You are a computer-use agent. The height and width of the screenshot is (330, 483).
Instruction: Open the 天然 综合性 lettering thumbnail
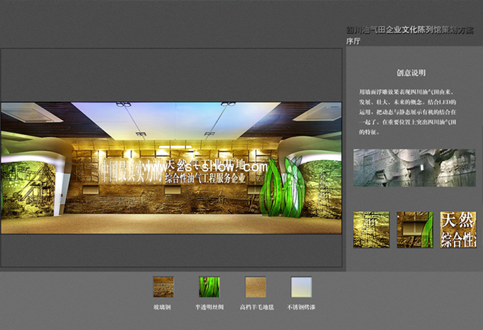coord(458,229)
